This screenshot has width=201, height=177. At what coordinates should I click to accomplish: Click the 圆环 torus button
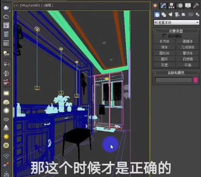click(165, 59)
